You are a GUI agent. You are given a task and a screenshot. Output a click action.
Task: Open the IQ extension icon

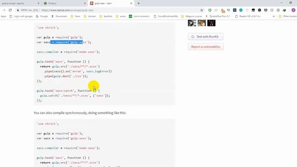pyautogui.click(x=228, y=10)
